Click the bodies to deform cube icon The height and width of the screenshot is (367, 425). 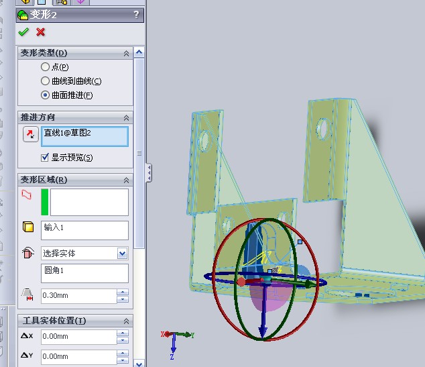point(28,227)
